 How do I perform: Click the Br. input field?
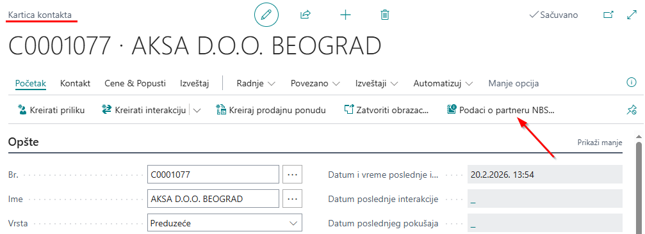[213, 175]
